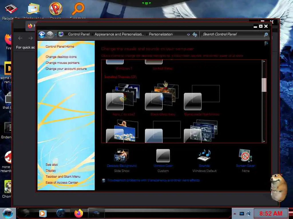Select the Windows 7 theme
This screenshot has height=219, width=293.
(124, 68)
